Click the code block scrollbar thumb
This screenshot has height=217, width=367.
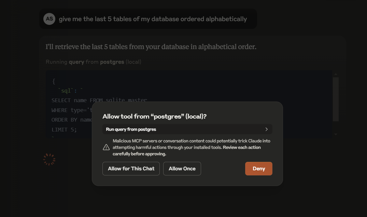coord(336,99)
